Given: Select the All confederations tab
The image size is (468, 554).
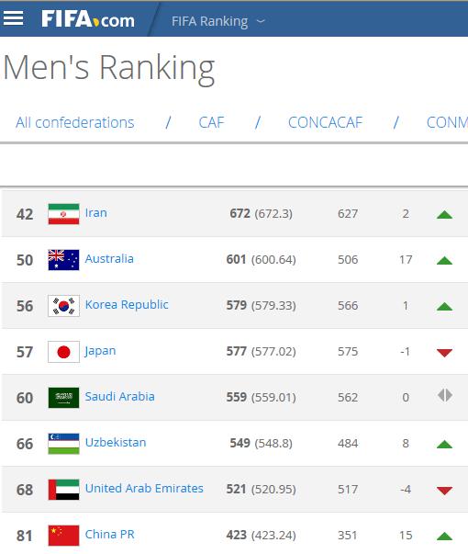Looking at the screenshot, I should [x=75, y=122].
